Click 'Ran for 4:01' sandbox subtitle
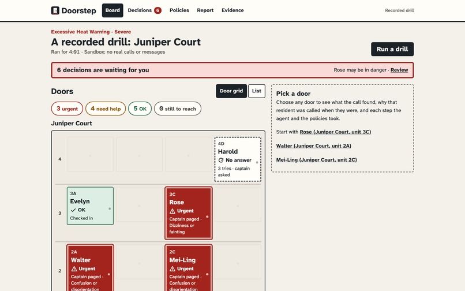The width and height of the screenshot is (465, 291). click(108, 52)
